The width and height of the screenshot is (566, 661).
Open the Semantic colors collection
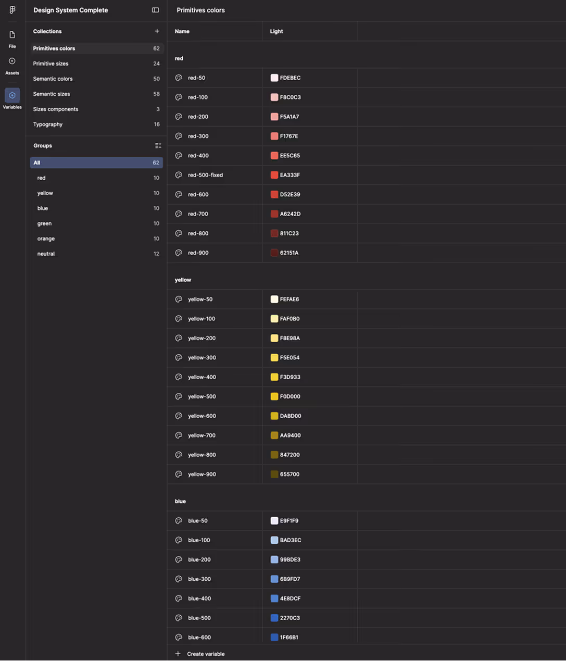click(x=96, y=79)
